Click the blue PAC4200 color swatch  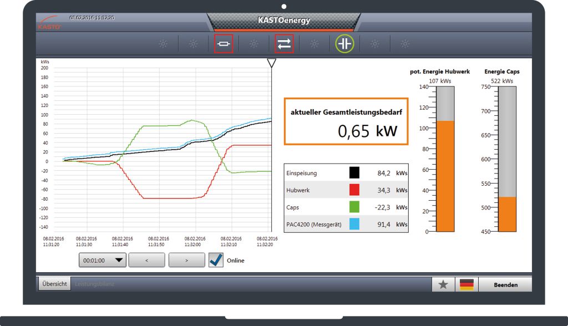(354, 224)
